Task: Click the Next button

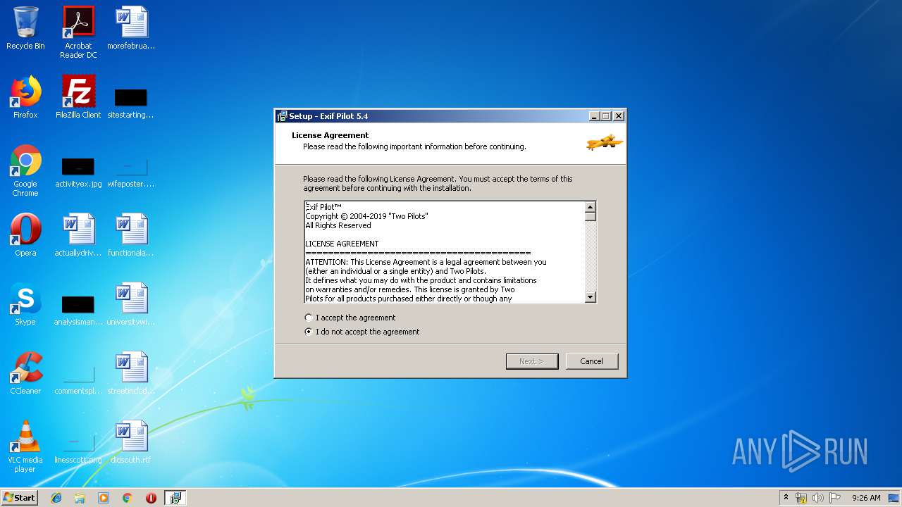Action: [x=532, y=361]
